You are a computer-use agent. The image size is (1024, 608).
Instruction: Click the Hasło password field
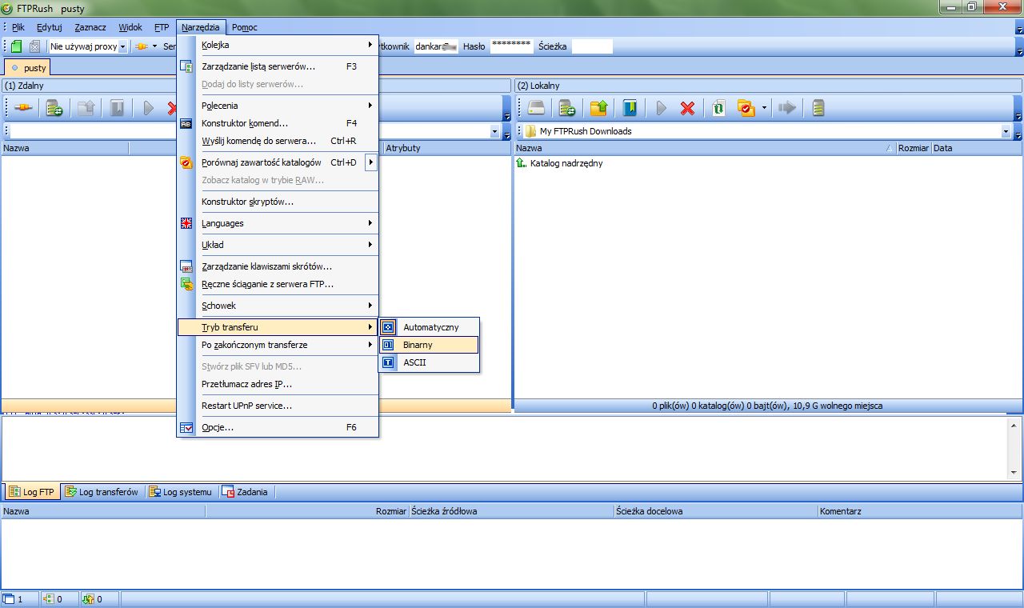click(511, 46)
